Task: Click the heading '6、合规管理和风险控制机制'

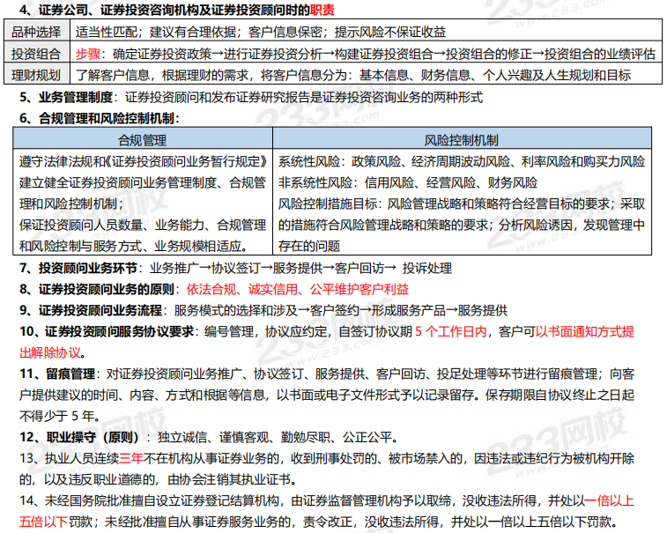Action: (x=100, y=118)
